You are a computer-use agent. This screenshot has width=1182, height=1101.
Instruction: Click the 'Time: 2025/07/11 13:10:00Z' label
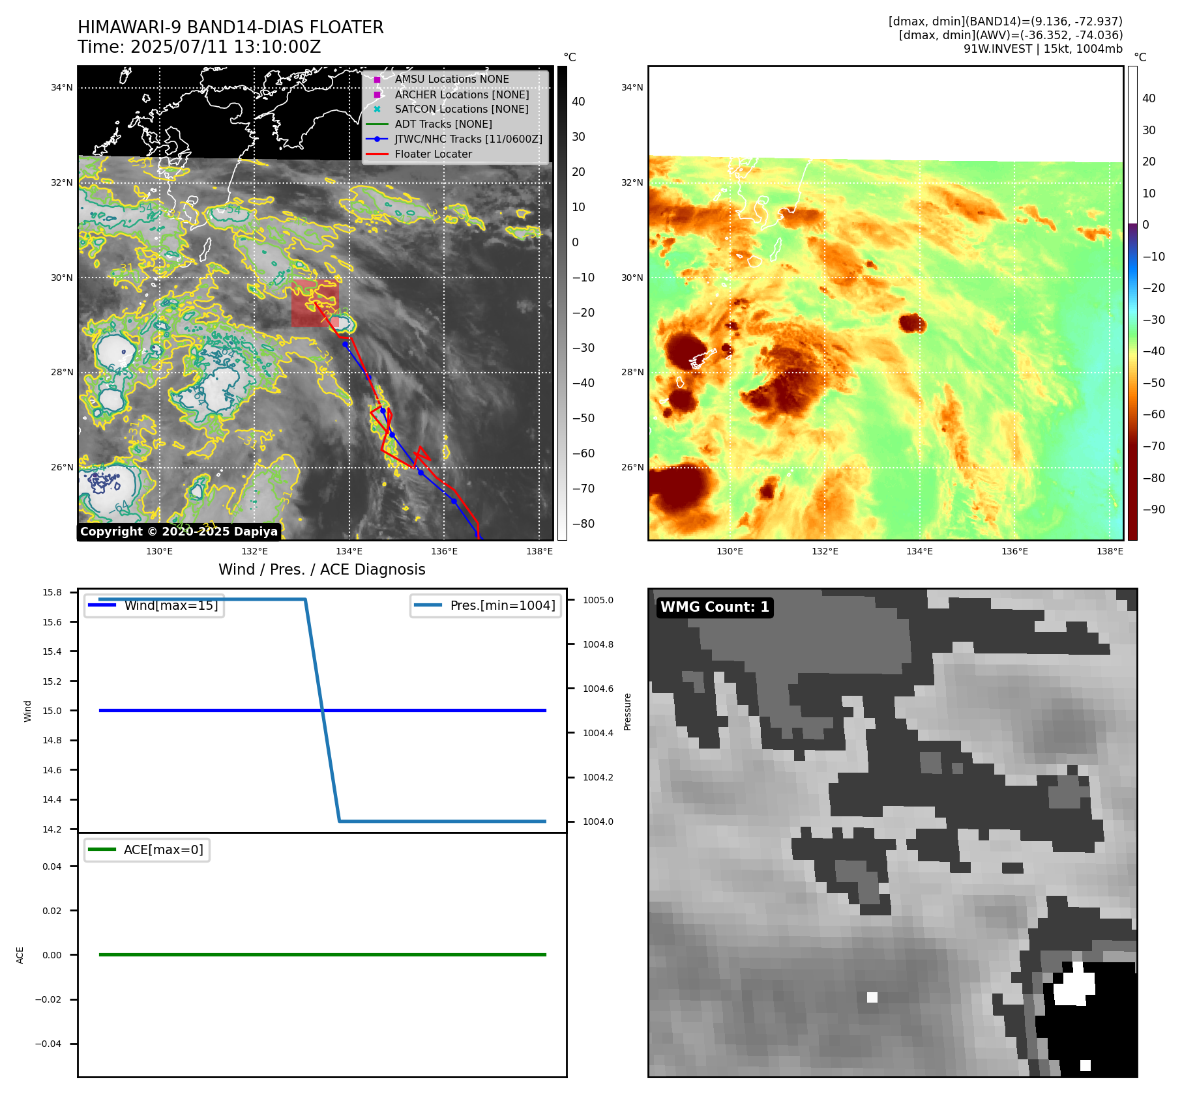199,47
